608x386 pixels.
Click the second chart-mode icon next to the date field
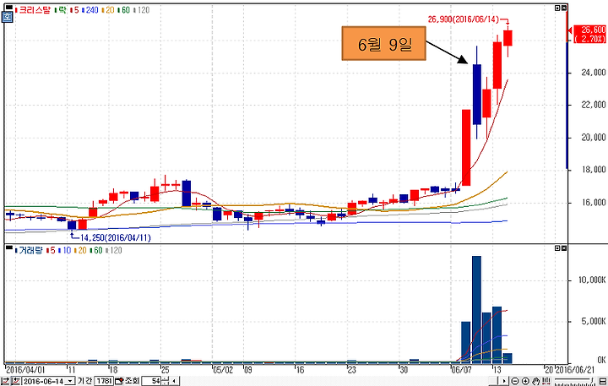(x=15, y=381)
